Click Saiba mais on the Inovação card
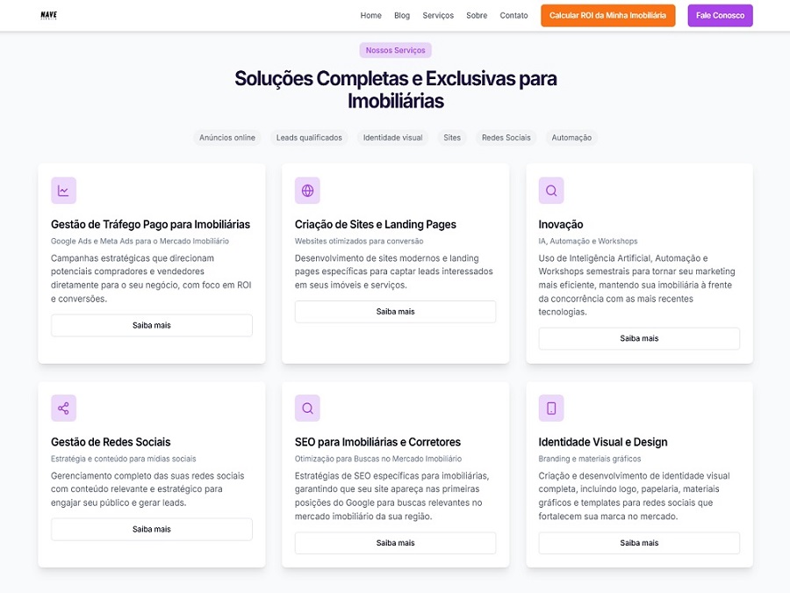790x593 pixels. (639, 339)
